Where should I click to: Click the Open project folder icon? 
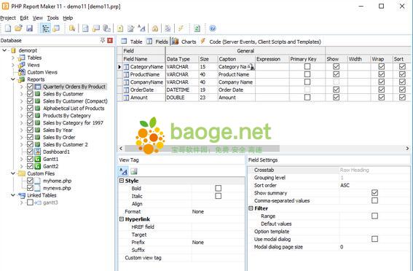[18, 28]
